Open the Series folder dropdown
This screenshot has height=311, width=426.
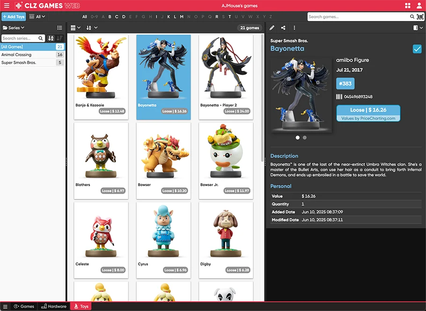tap(14, 28)
